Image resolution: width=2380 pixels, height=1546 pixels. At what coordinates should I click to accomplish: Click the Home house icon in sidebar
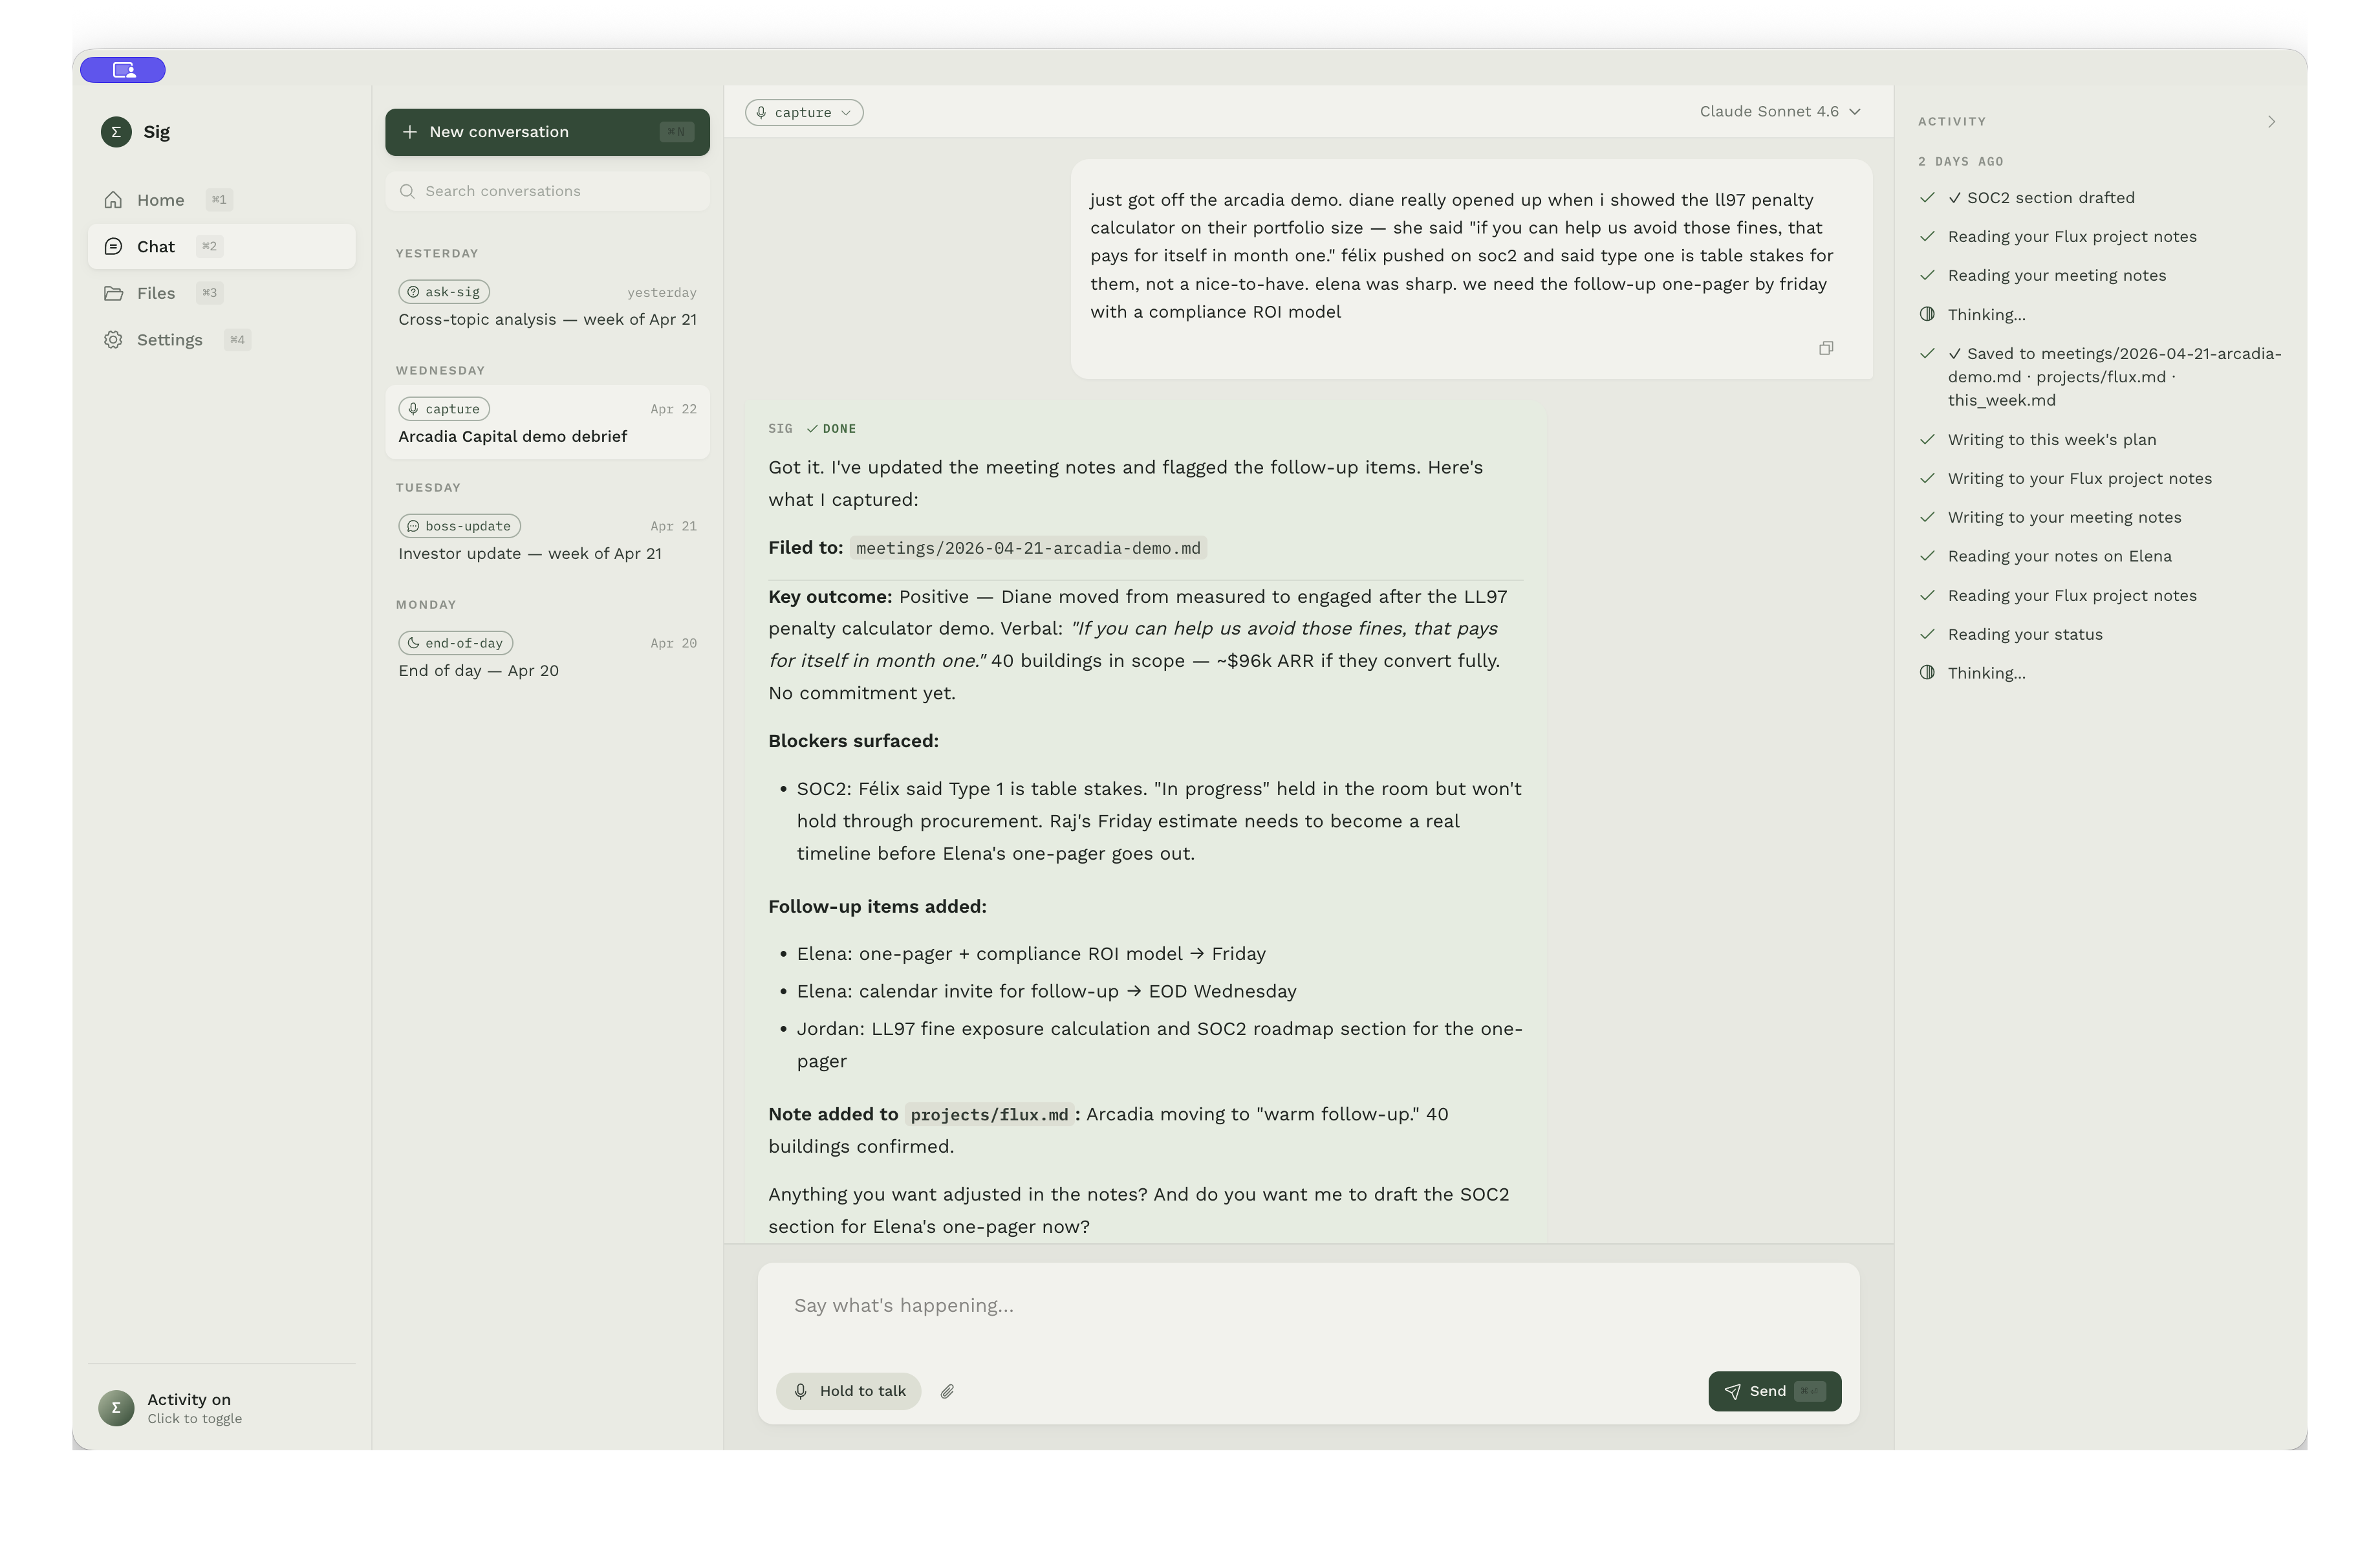[114, 199]
